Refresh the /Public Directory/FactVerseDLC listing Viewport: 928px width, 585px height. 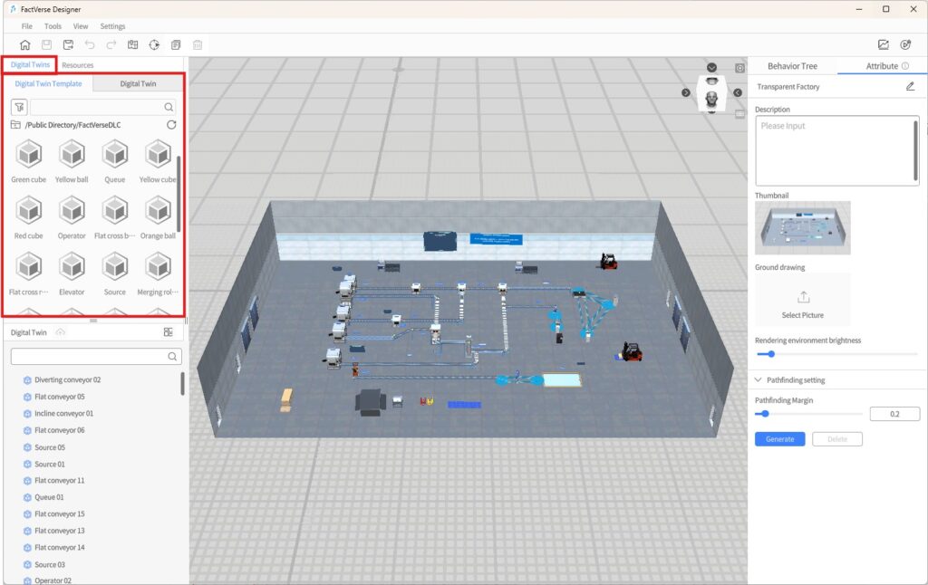tap(171, 125)
